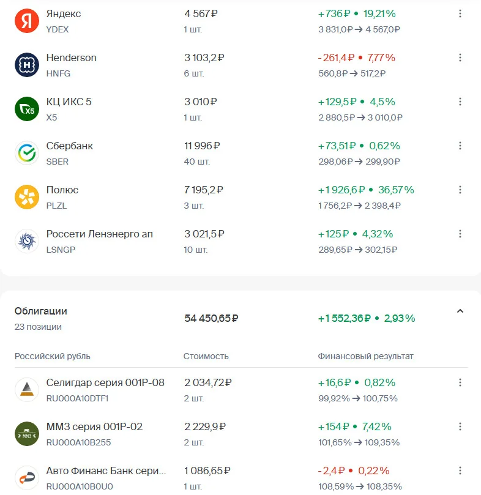Screen dimensions: 481x495
Task: Click the Полюс value 7 195,2₽
Action: pyautogui.click(x=203, y=190)
